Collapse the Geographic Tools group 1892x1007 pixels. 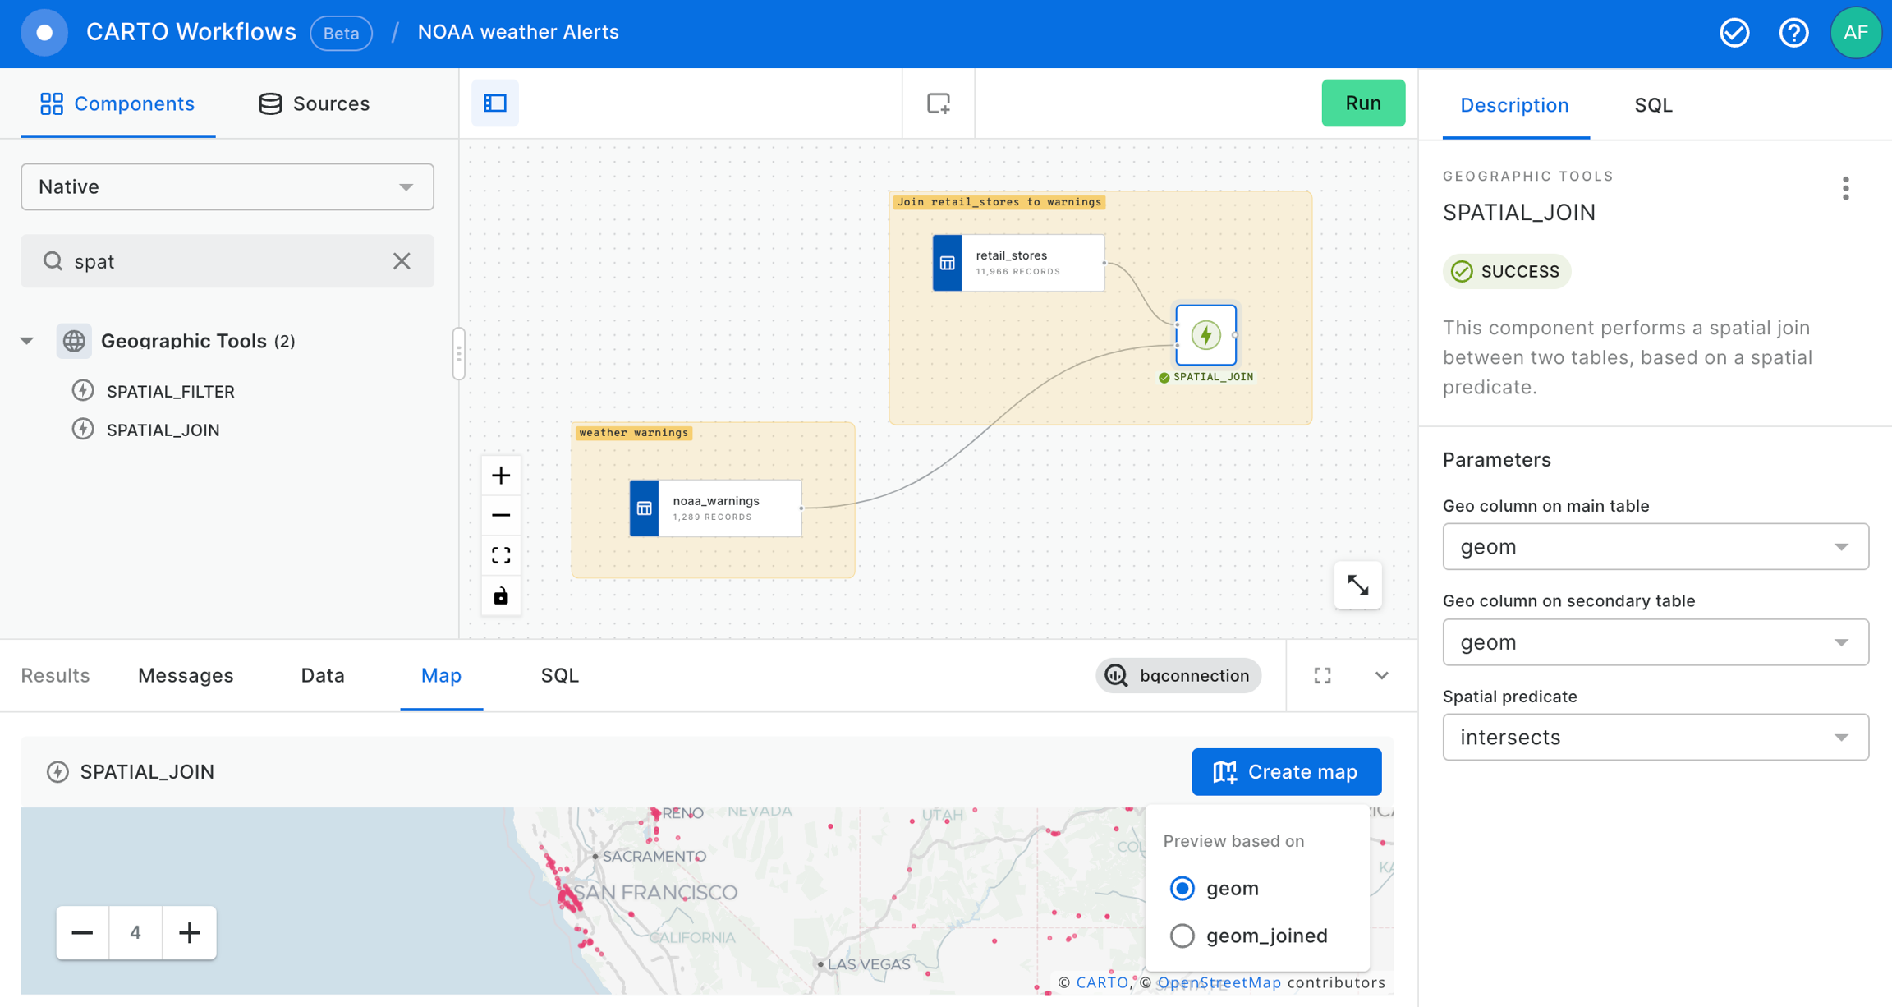[x=27, y=341]
